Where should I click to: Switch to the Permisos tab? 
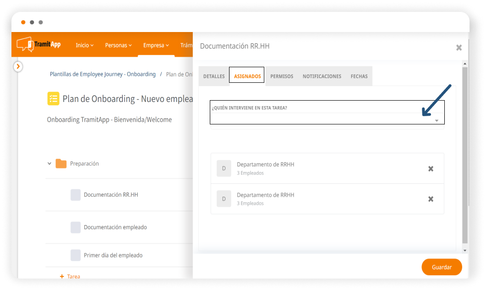(282, 76)
